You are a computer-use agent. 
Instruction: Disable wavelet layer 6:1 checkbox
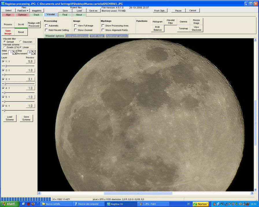tap(3, 106)
